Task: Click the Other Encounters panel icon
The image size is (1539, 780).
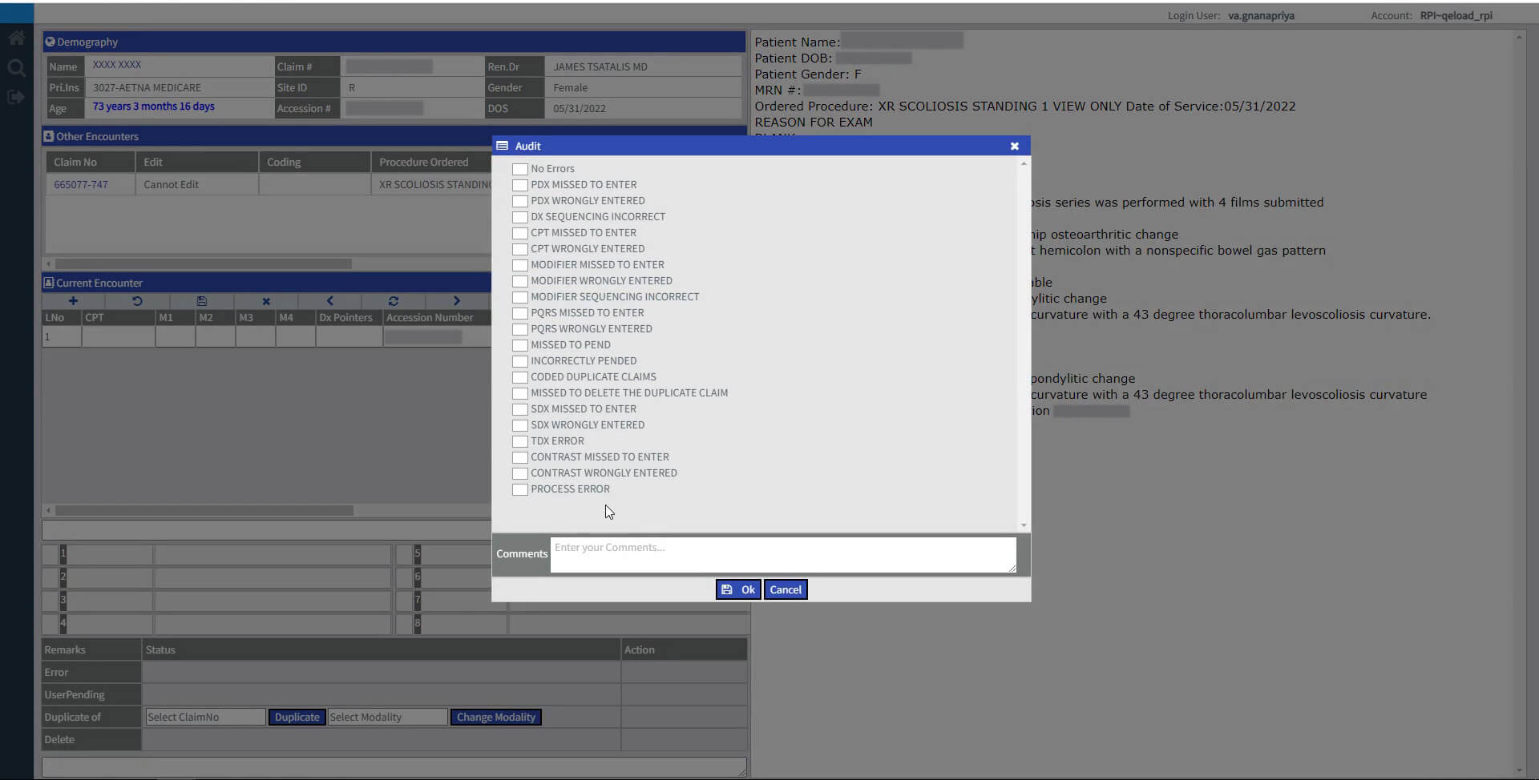Action: 49,136
